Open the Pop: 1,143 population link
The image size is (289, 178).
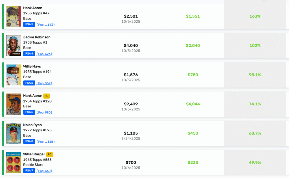click(46, 25)
